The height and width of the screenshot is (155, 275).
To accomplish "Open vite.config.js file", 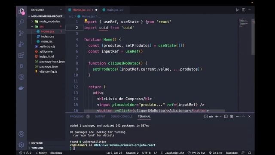I will (x=48, y=71).
